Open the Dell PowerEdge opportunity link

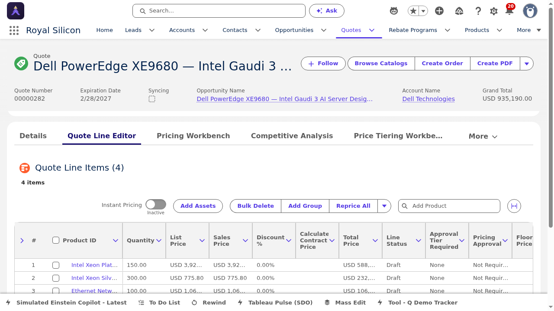click(285, 99)
